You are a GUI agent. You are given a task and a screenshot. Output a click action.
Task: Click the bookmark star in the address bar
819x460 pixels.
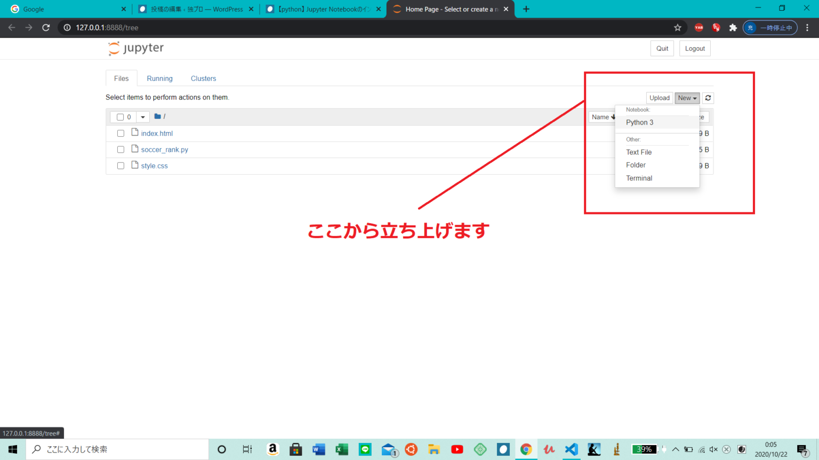(x=677, y=27)
